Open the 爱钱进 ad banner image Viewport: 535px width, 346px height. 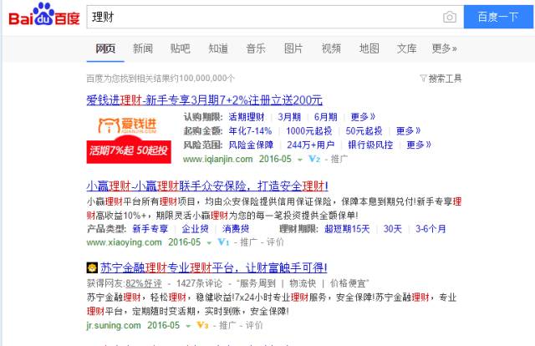click(129, 139)
